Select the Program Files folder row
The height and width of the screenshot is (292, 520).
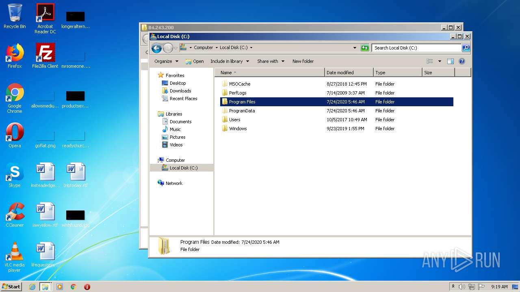(336, 102)
